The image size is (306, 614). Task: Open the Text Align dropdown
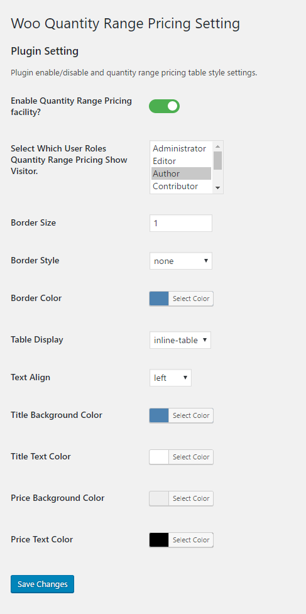point(170,378)
